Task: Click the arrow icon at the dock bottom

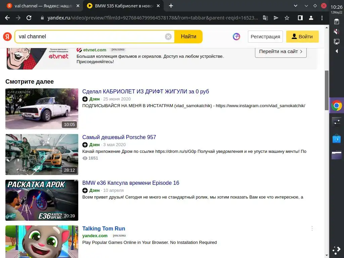Action: tap(337, 251)
